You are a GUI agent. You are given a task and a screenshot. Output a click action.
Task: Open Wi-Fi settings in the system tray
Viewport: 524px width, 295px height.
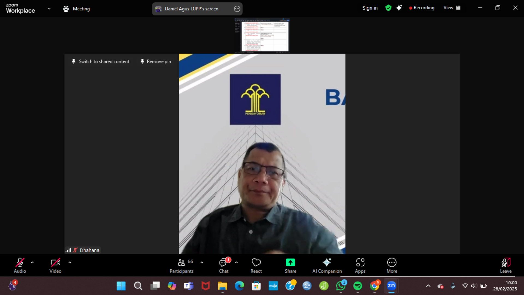pos(465,286)
